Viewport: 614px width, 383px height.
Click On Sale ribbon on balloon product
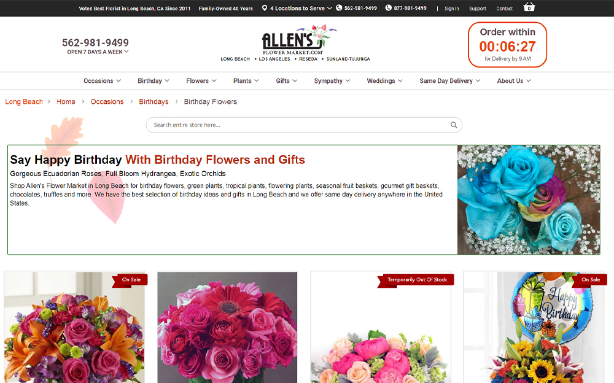[x=590, y=280]
